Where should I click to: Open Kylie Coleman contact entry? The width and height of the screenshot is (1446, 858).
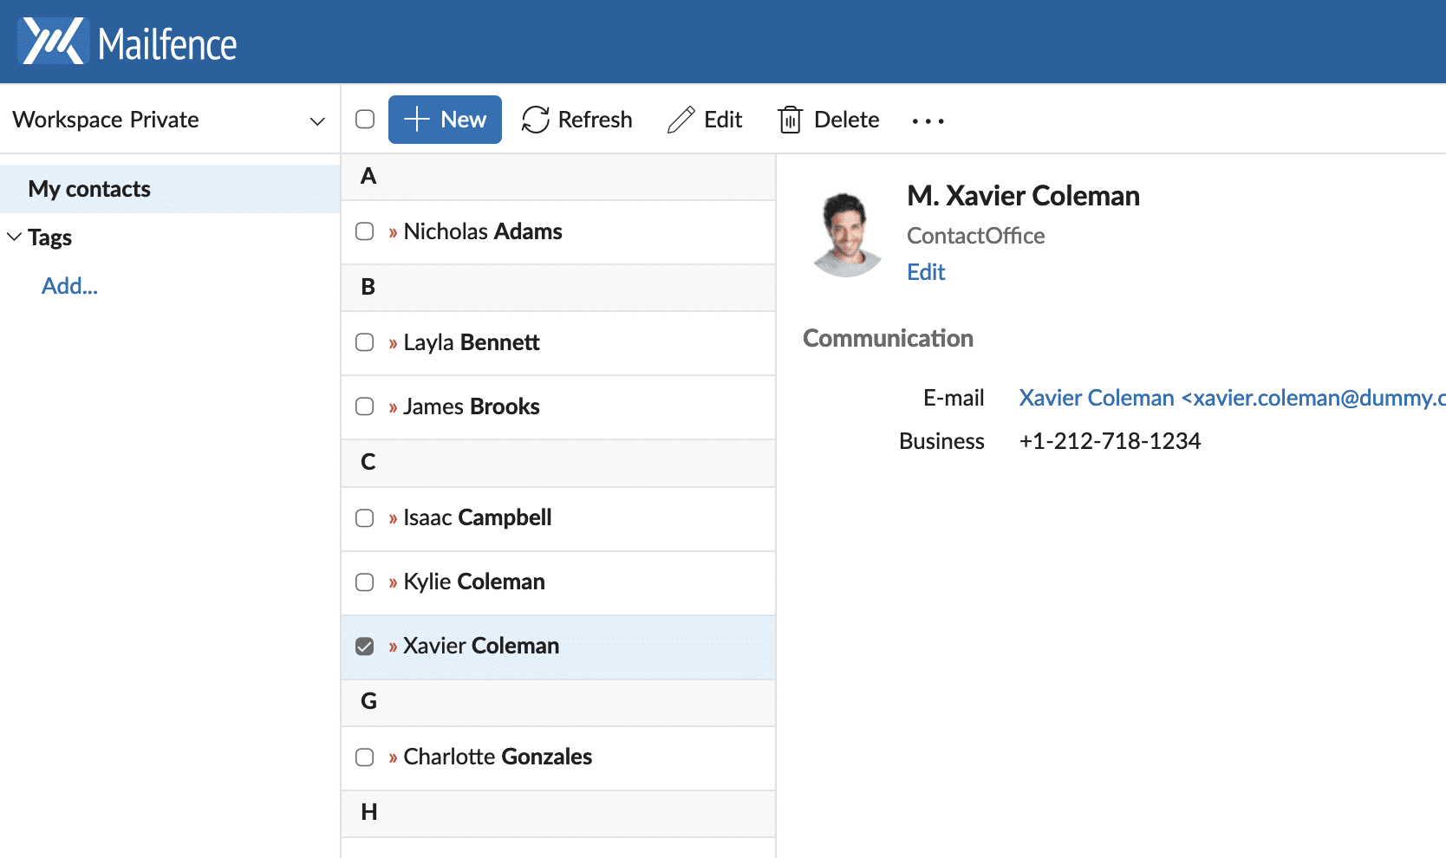pyautogui.click(x=474, y=582)
